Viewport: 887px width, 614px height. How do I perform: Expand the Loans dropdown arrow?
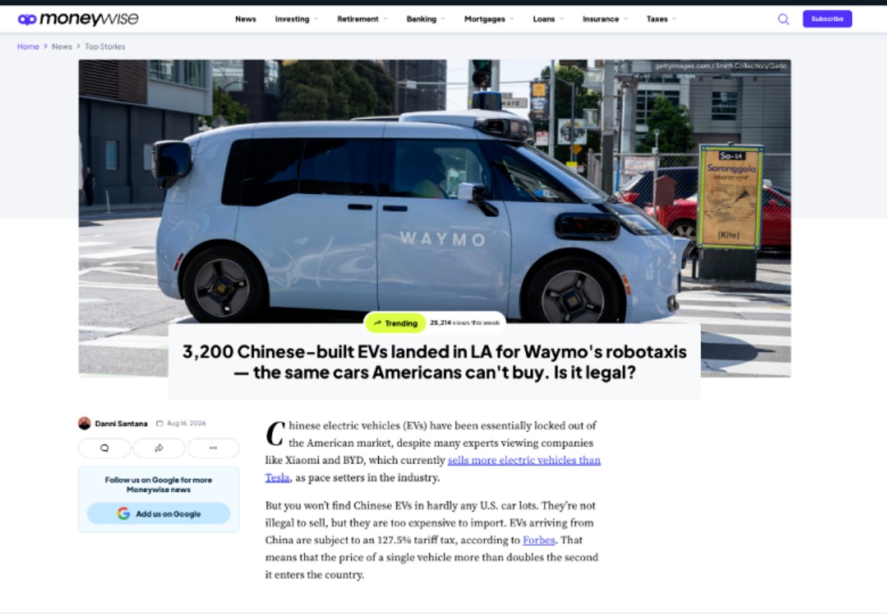[x=561, y=19]
